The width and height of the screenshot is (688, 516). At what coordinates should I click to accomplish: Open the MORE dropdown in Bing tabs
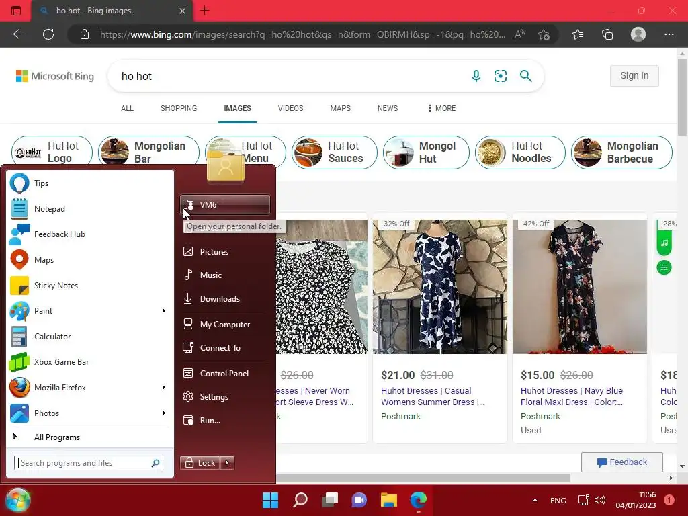441,108
